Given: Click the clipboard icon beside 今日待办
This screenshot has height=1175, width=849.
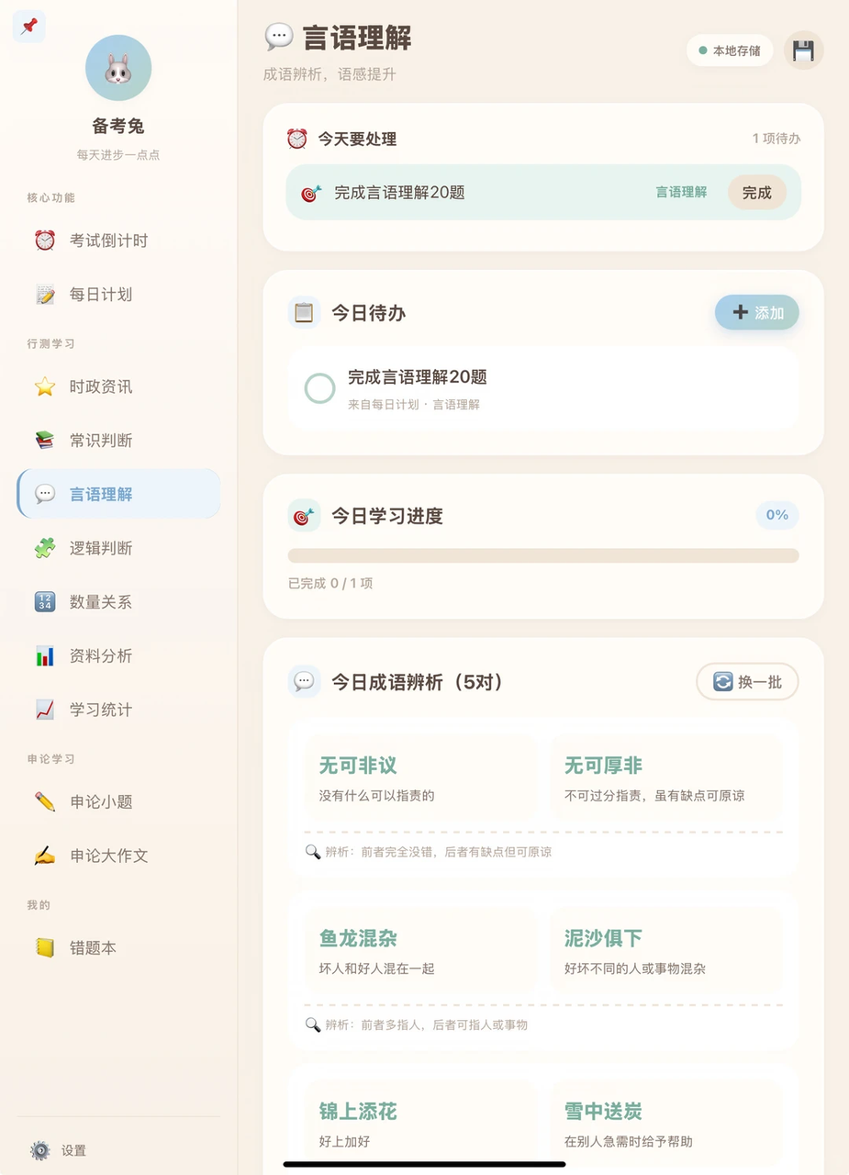Looking at the screenshot, I should pos(304,313).
